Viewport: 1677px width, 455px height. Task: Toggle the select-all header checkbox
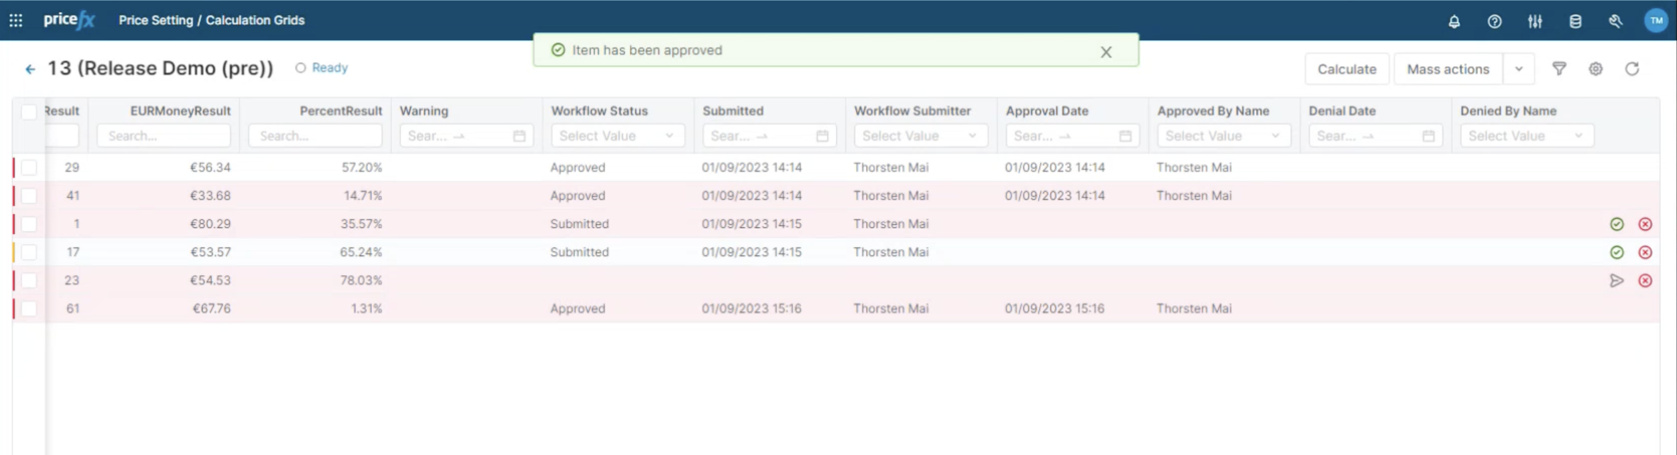coord(29,112)
